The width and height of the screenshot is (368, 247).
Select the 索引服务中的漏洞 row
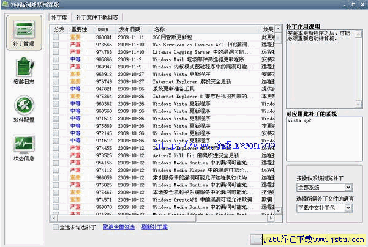[x=162, y=177]
